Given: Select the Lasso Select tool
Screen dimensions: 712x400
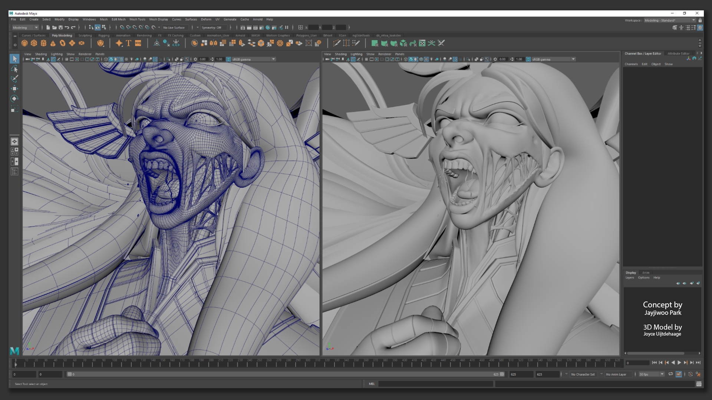Looking at the screenshot, I should 14,69.
